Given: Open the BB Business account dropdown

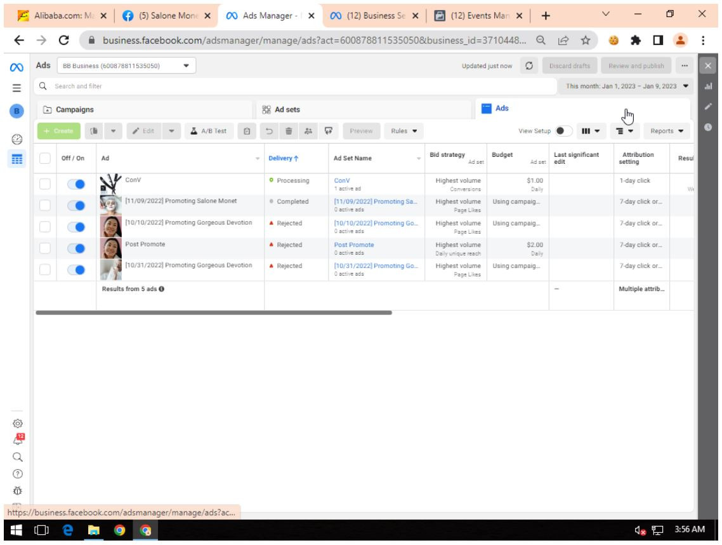Looking at the screenshot, I should coord(127,65).
